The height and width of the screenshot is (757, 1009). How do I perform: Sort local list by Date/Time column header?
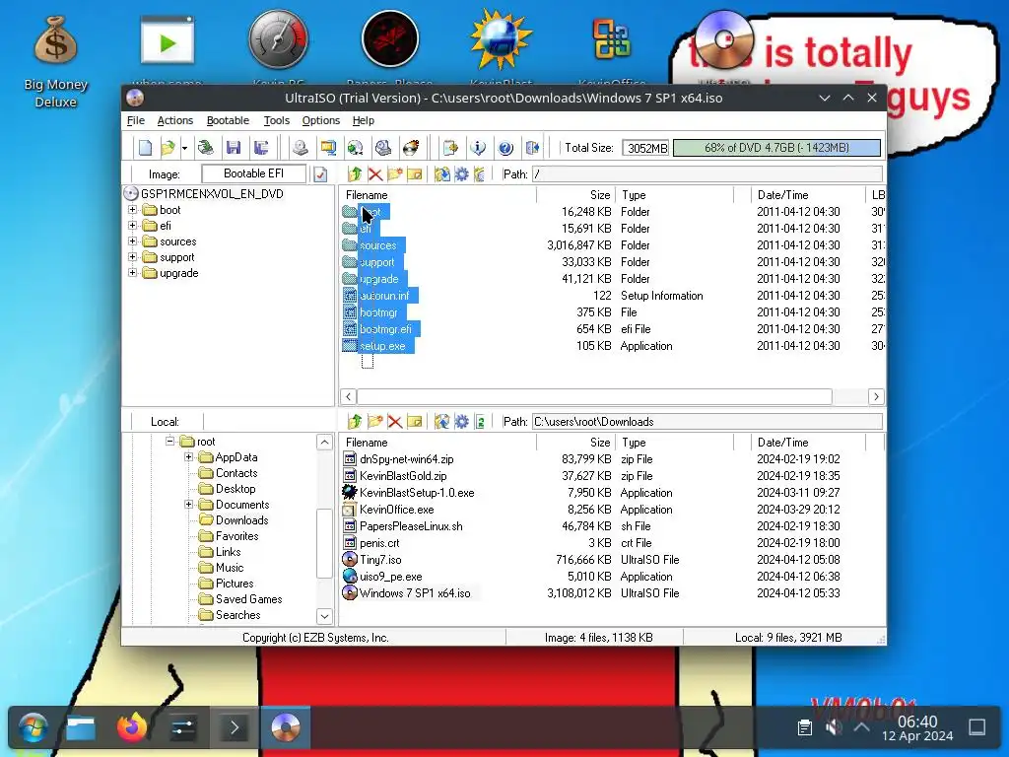[x=808, y=443]
